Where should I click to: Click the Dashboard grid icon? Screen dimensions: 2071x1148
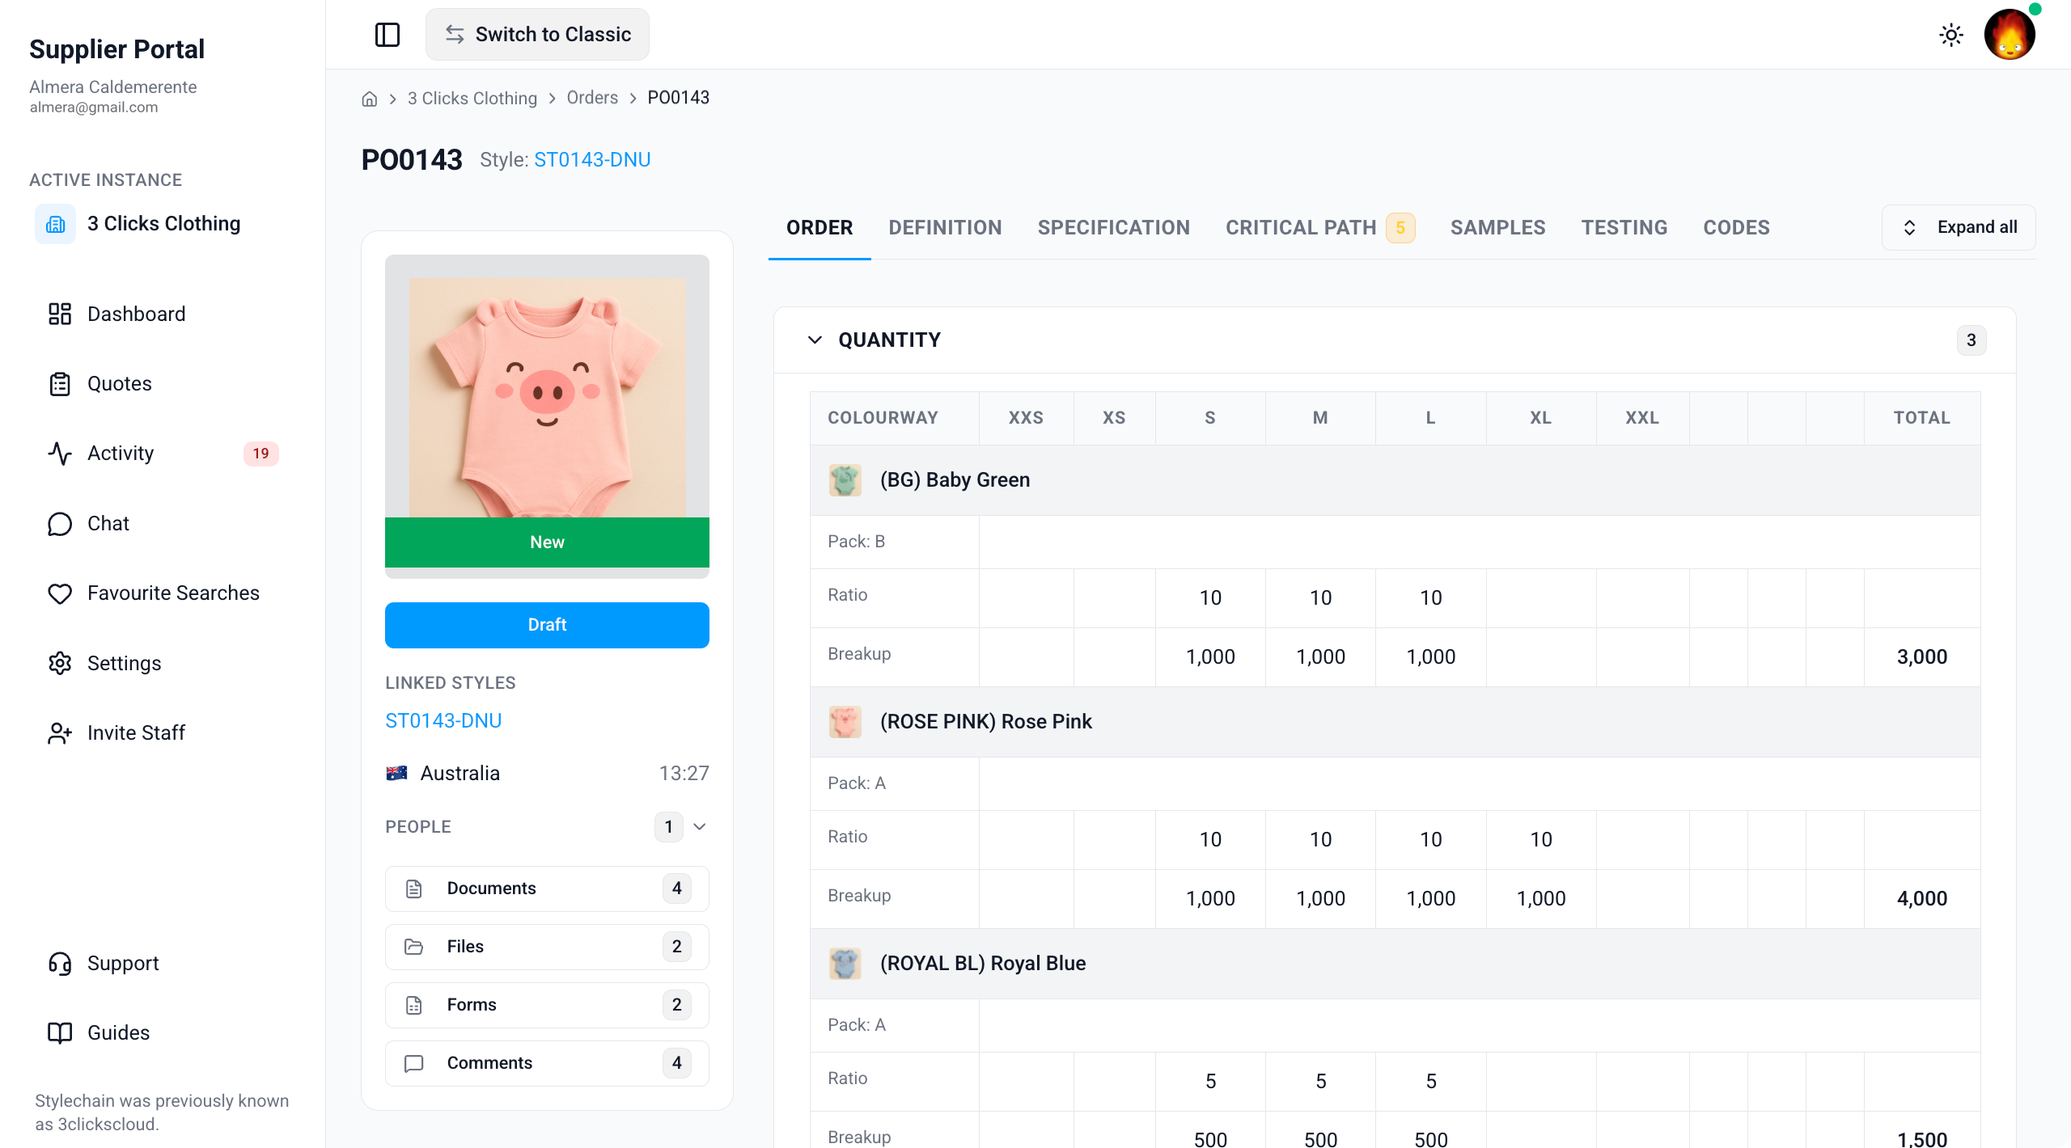click(60, 314)
